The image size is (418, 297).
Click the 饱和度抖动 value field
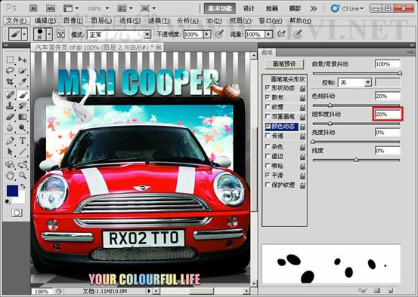(x=388, y=115)
